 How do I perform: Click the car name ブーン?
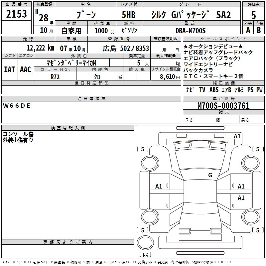pyautogui.click(x=86, y=15)
